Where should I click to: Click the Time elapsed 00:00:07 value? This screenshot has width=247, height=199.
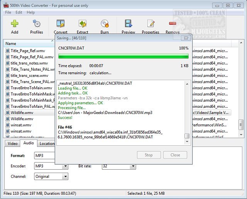[96, 66]
